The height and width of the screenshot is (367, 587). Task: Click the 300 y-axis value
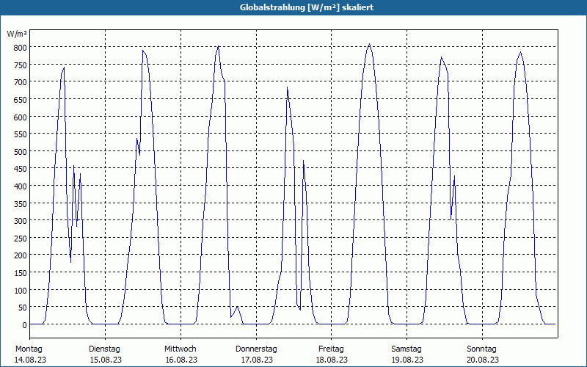[x=21, y=221]
